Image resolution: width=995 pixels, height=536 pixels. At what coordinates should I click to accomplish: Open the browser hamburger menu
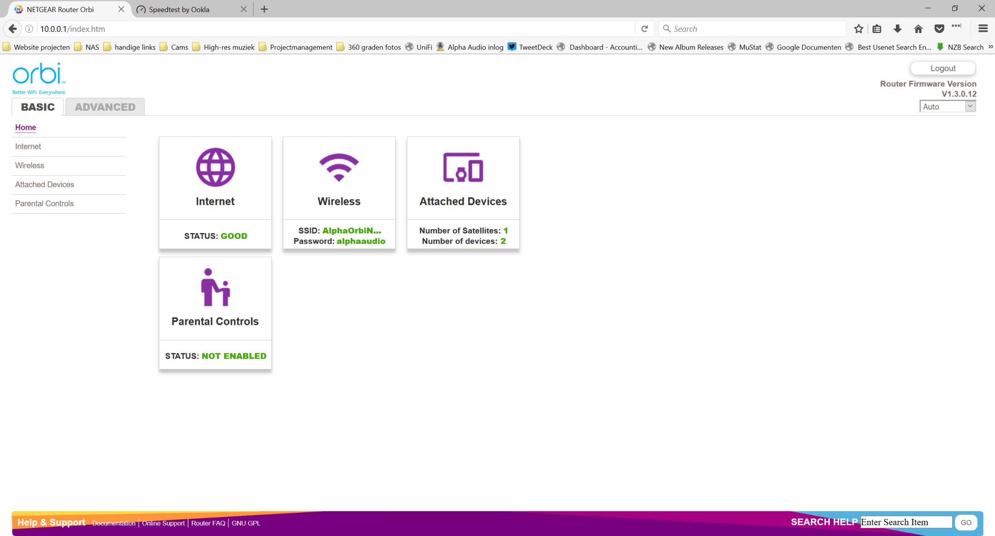[983, 29]
